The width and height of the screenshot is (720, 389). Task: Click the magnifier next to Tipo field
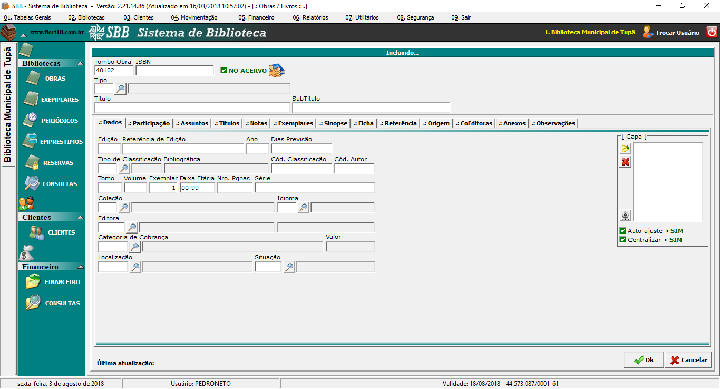[x=121, y=89]
